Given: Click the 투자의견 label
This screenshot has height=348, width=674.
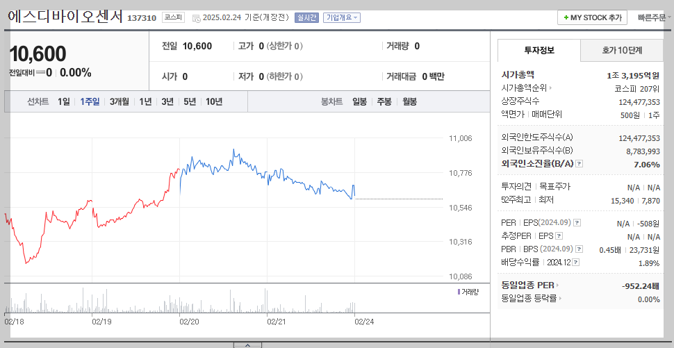Looking at the screenshot, I should point(517,186).
